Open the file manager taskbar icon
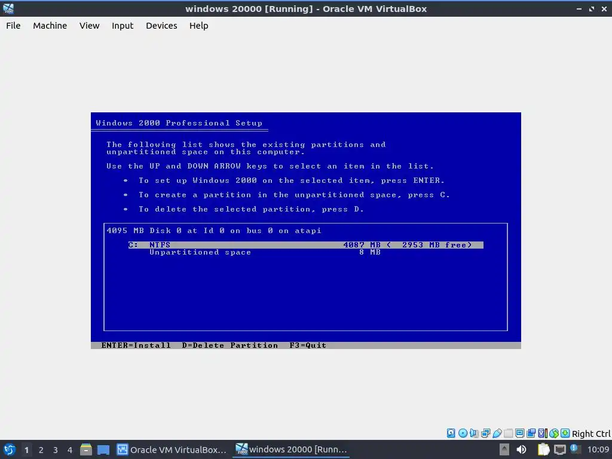Image resolution: width=612 pixels, height=459 pixels. pyautogui.click(x=86, y=449)
